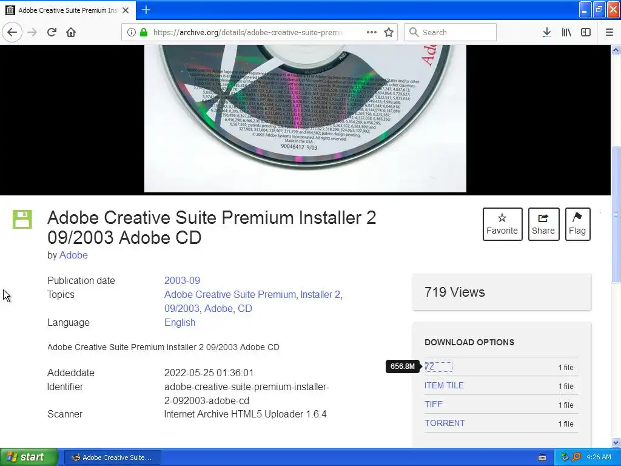Click the keyboard tray icon
621x466 pixels.
[x=542, y=458]
